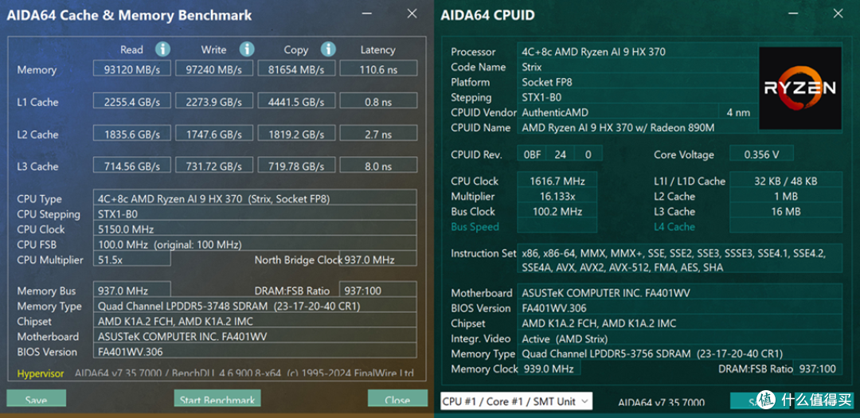
Task: Click the CPUID Rev. value 0BF
Action: coord(532,154)
